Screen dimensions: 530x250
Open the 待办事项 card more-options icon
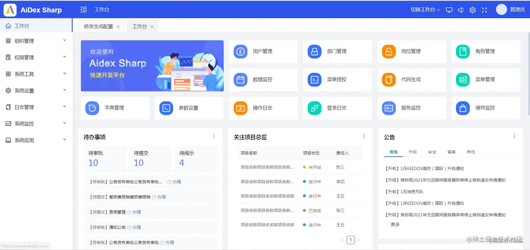click(214, 136)
